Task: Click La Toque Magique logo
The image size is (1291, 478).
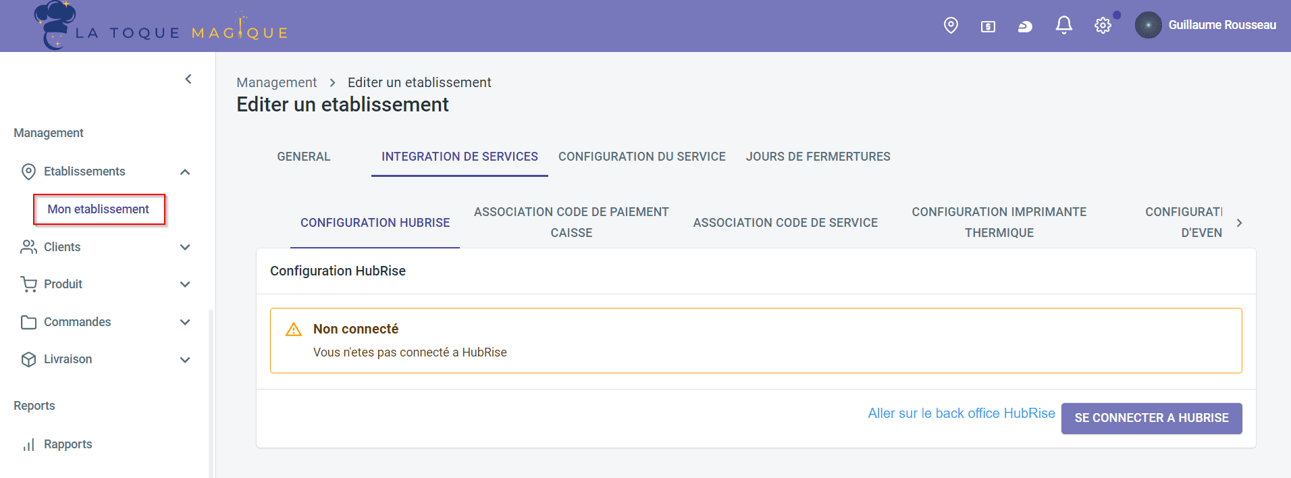Action: 162,27
